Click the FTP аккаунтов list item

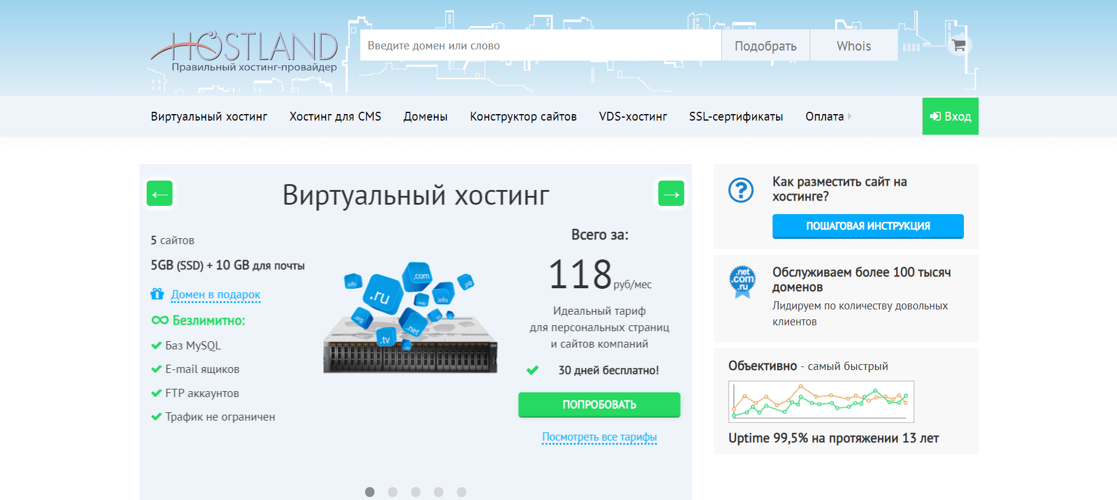[202, 393]
